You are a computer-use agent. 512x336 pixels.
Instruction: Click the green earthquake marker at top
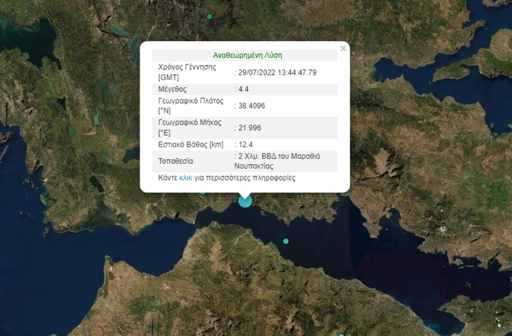coord(209,16)
